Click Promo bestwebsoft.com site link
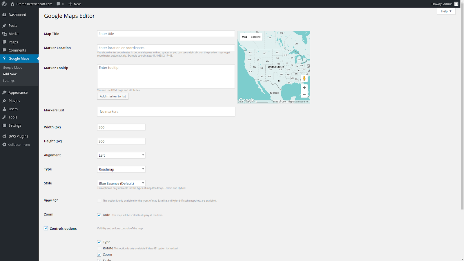Image resolution: width=464 pixels, height=261 pixels. pos(34,4)
